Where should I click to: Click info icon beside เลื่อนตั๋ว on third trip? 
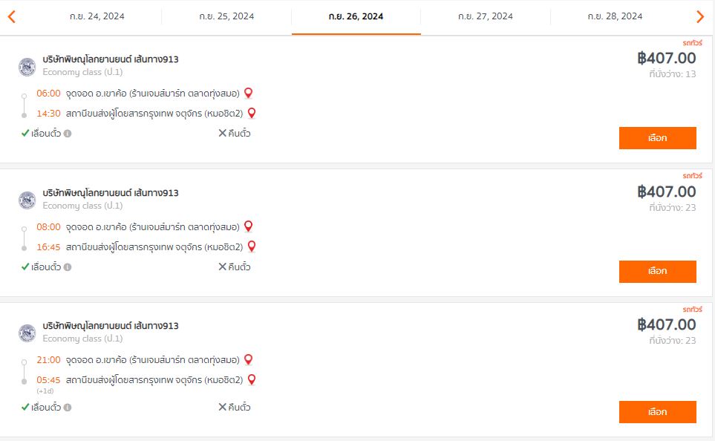coord(68,408)
